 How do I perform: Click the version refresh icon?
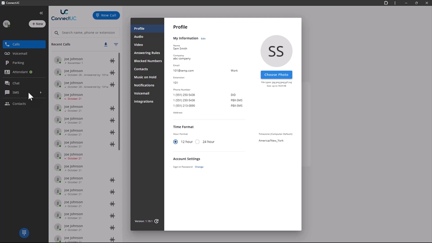coord(157,221)
